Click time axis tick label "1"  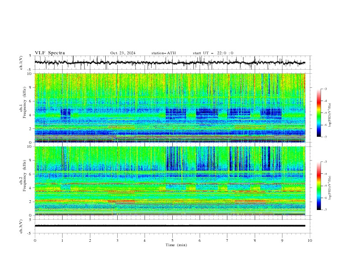pos(62,240)
